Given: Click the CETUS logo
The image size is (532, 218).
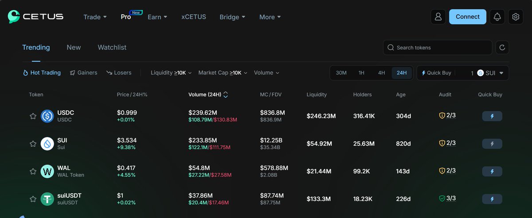Looking at the screenshot, I should [x=35, y=17].
